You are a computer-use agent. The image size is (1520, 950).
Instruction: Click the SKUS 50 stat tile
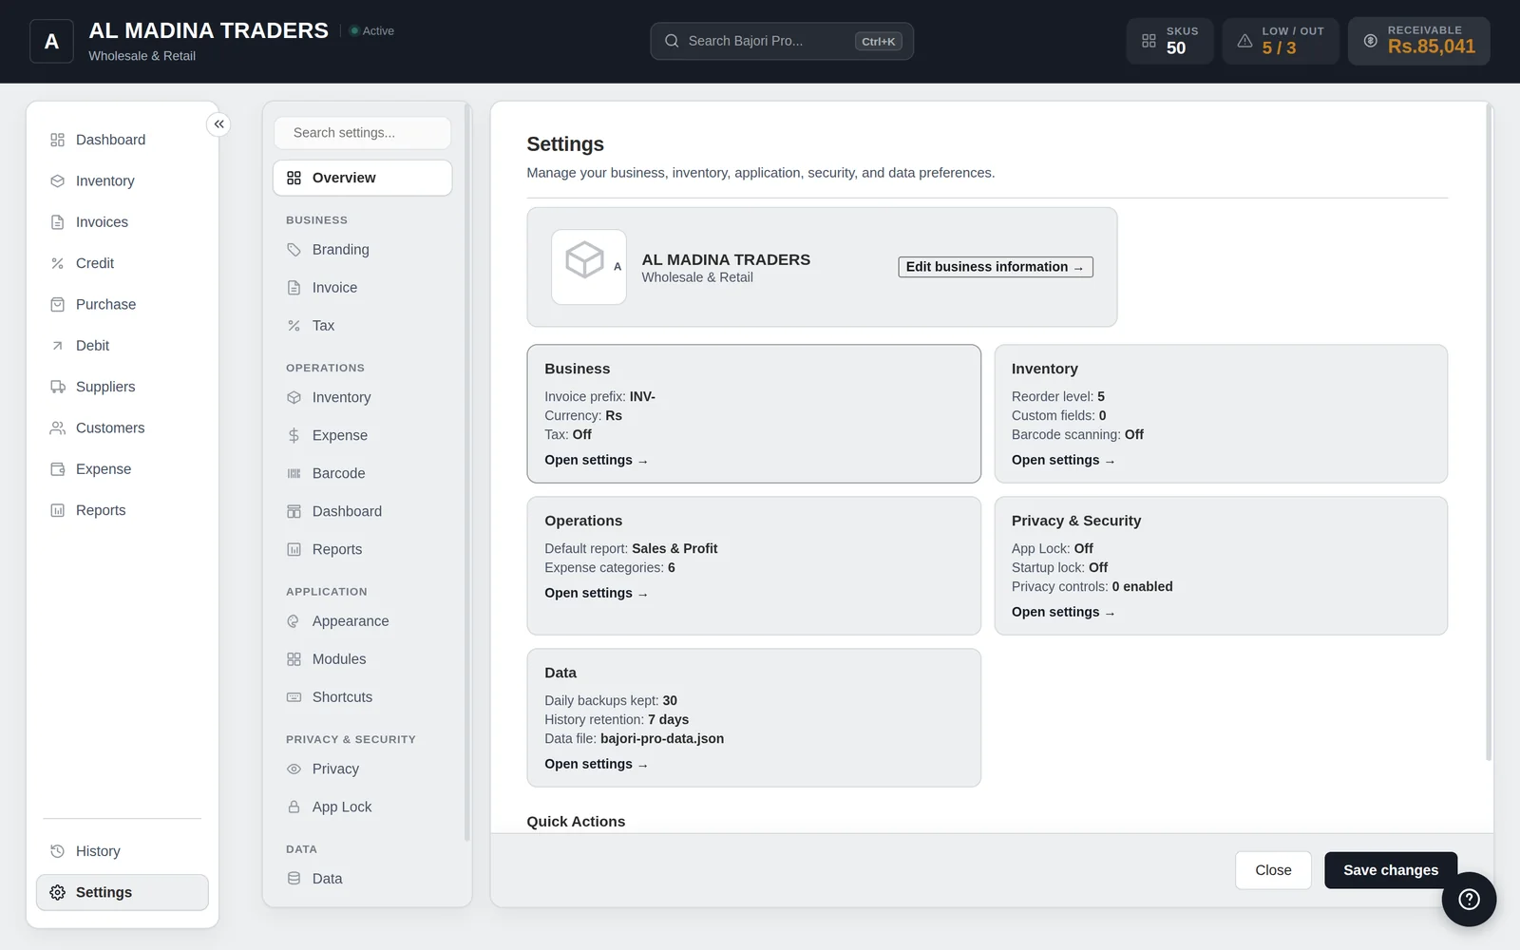[1169, 41]
